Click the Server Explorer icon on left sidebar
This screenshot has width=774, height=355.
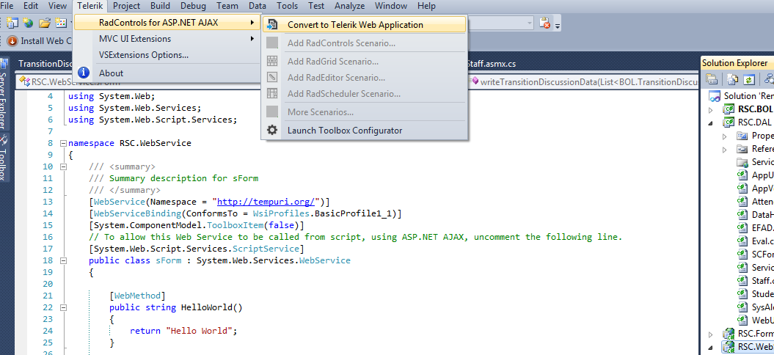4,64
